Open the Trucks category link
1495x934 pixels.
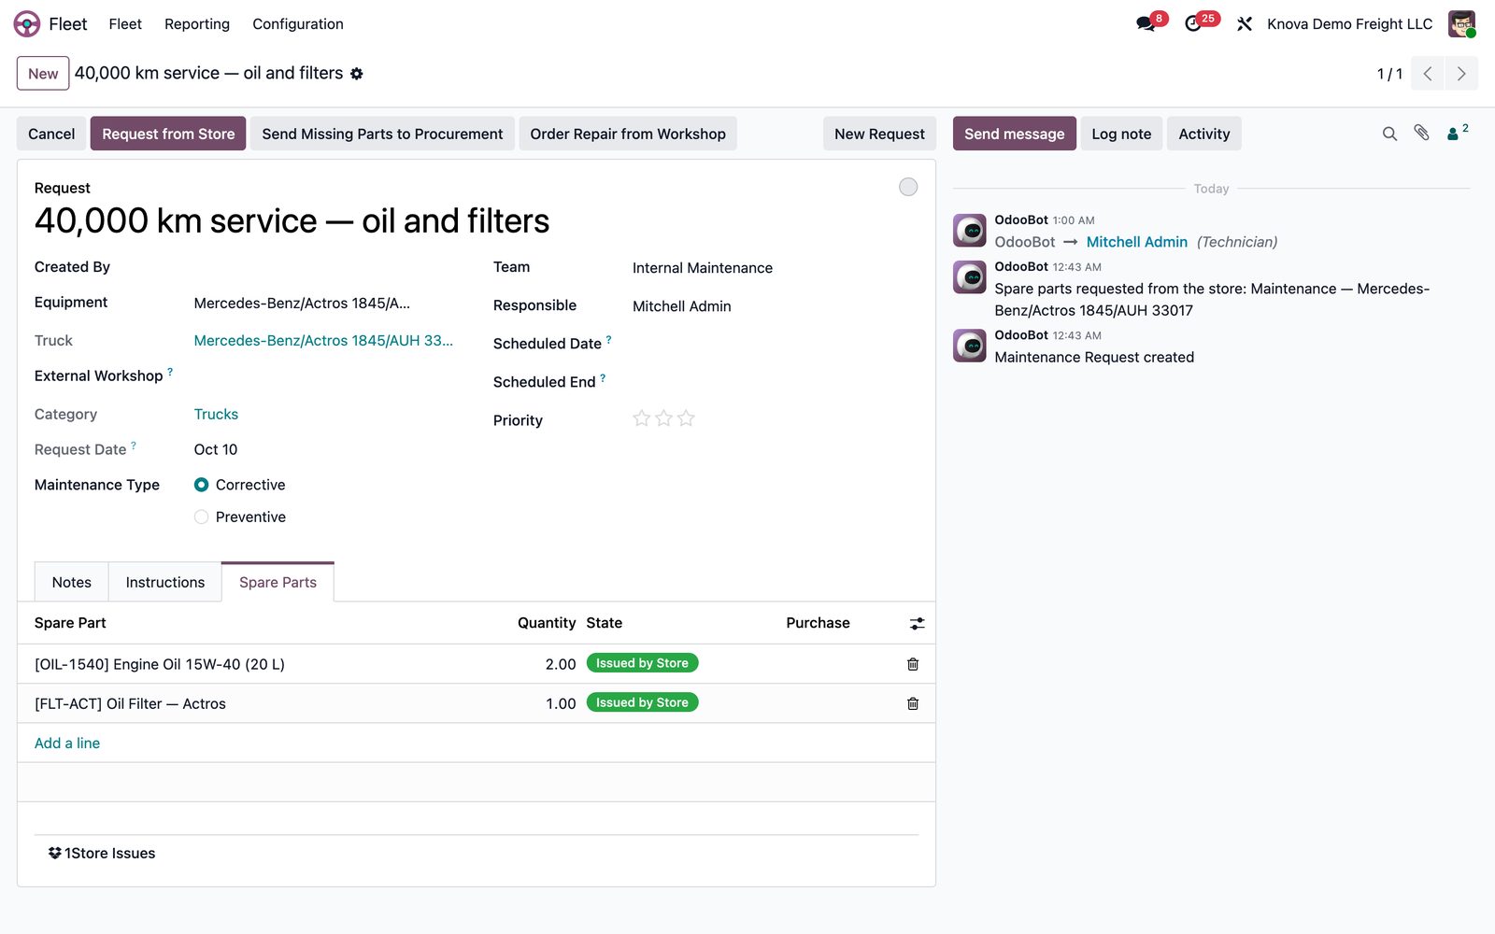[216, 414]
